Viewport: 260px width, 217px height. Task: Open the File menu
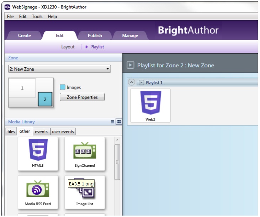[10, 17]
